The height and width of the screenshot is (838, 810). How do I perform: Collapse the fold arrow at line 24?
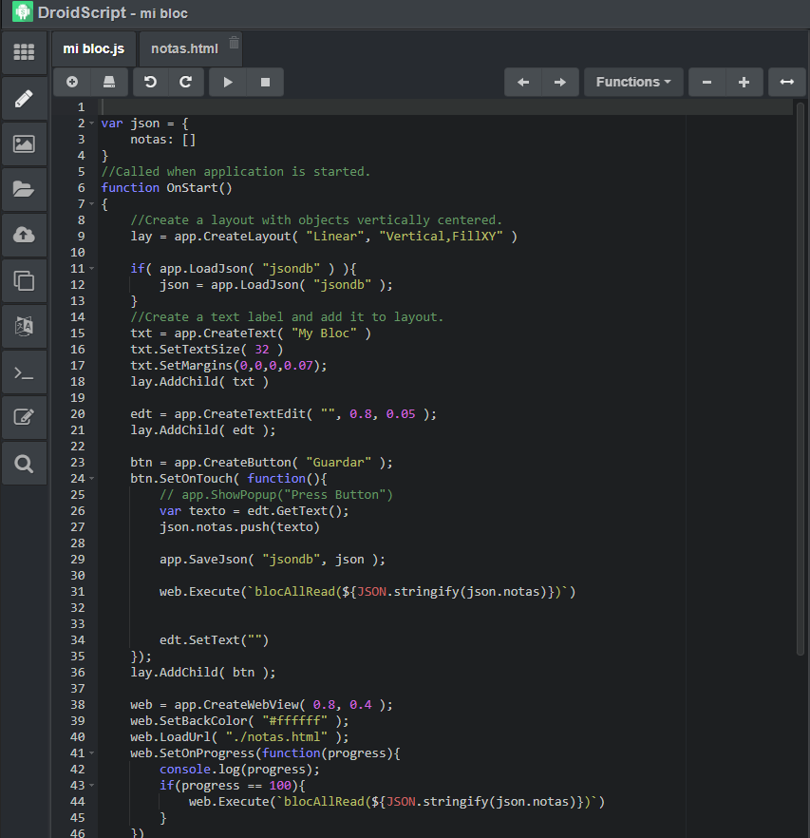tap(91, 479)
